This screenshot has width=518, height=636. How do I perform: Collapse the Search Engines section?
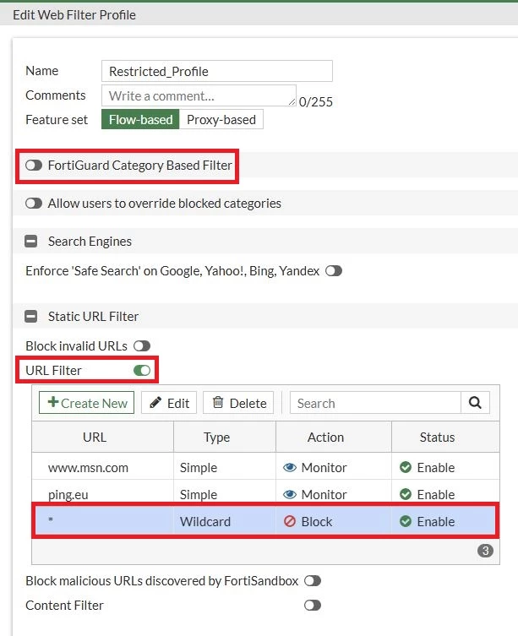click(x=31, y=242)
